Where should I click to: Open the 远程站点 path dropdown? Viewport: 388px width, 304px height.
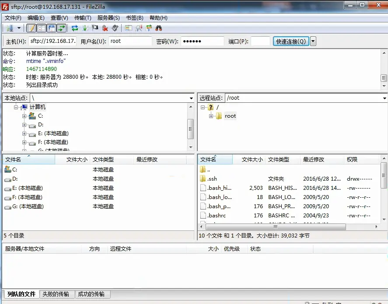[x=385, y=98]
